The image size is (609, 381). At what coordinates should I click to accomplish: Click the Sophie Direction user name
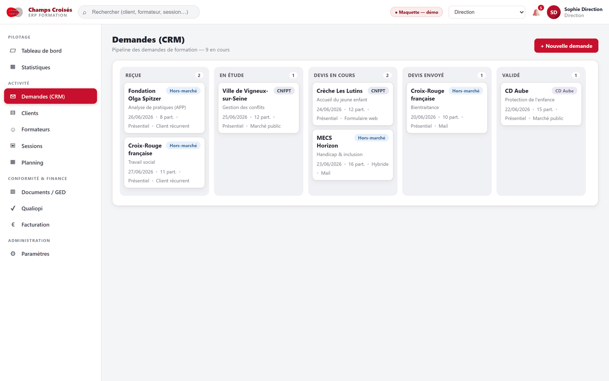point(583,9)
